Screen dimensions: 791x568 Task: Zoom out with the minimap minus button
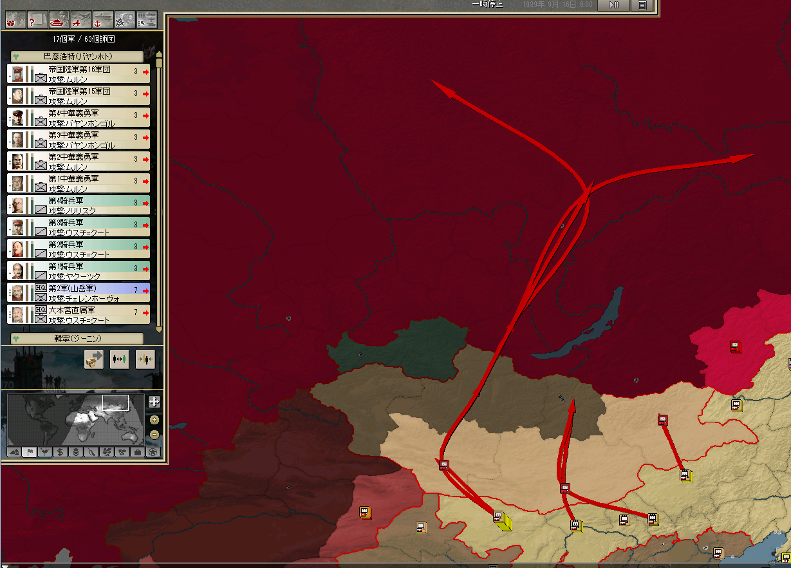pos(154,435)
